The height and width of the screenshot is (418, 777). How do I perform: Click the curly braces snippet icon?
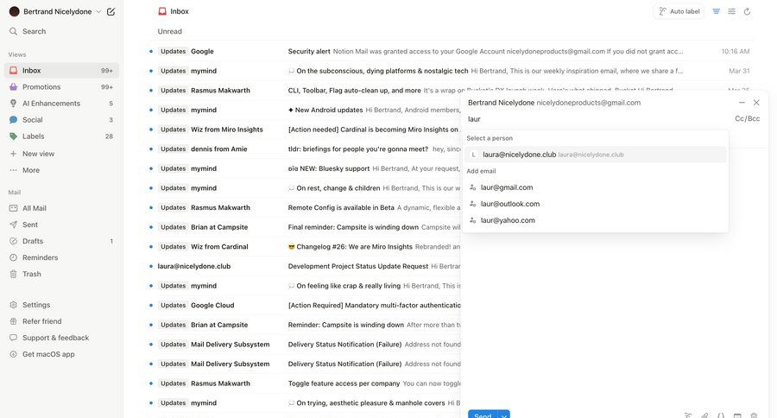pos(721,415)
